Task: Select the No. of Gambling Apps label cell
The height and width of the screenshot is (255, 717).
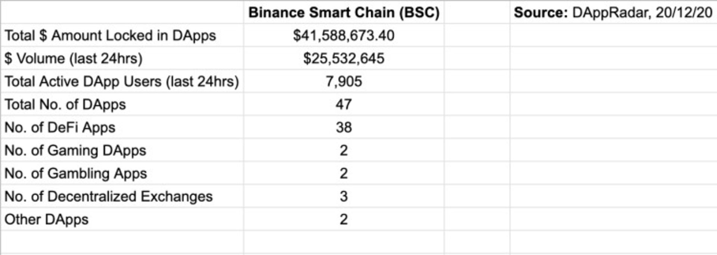Action: [x=76, y=174]
